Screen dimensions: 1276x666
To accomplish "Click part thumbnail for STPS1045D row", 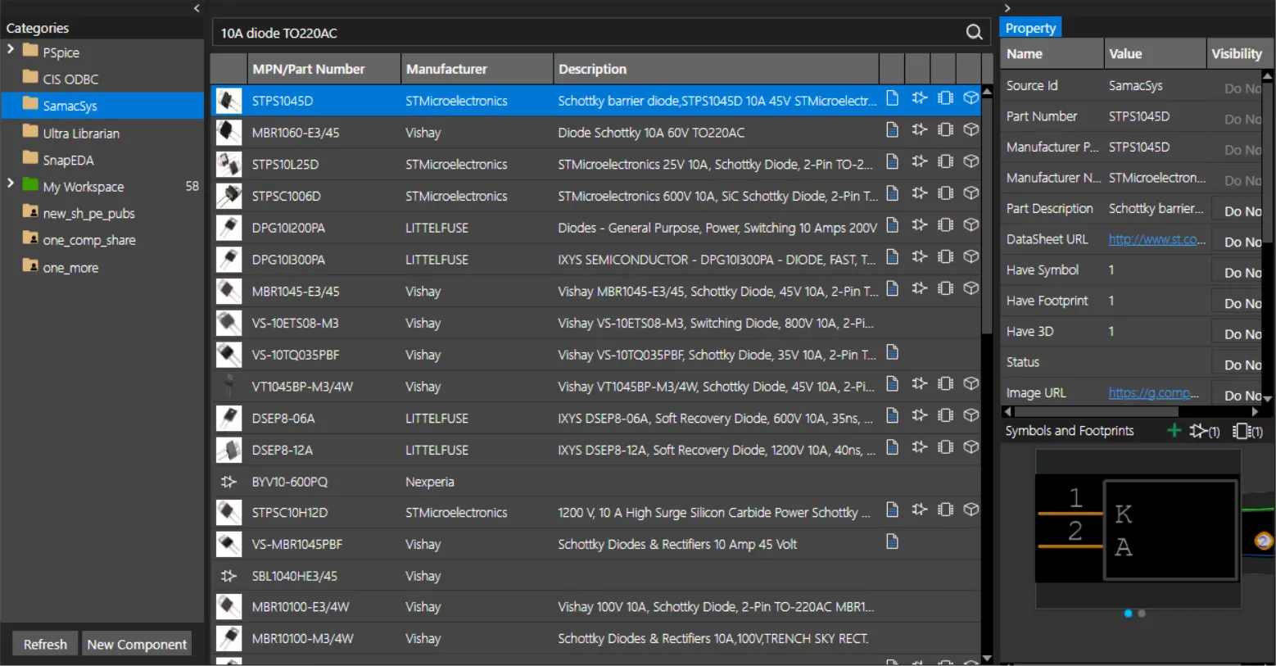I will 229,101.
